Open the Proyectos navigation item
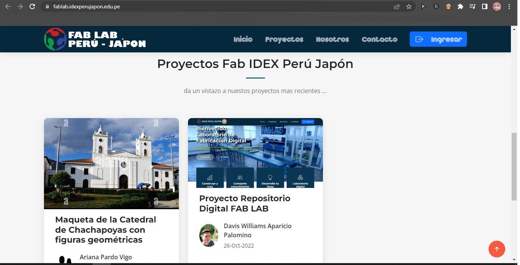Screen dimensions: 520x265 point(284,39)
